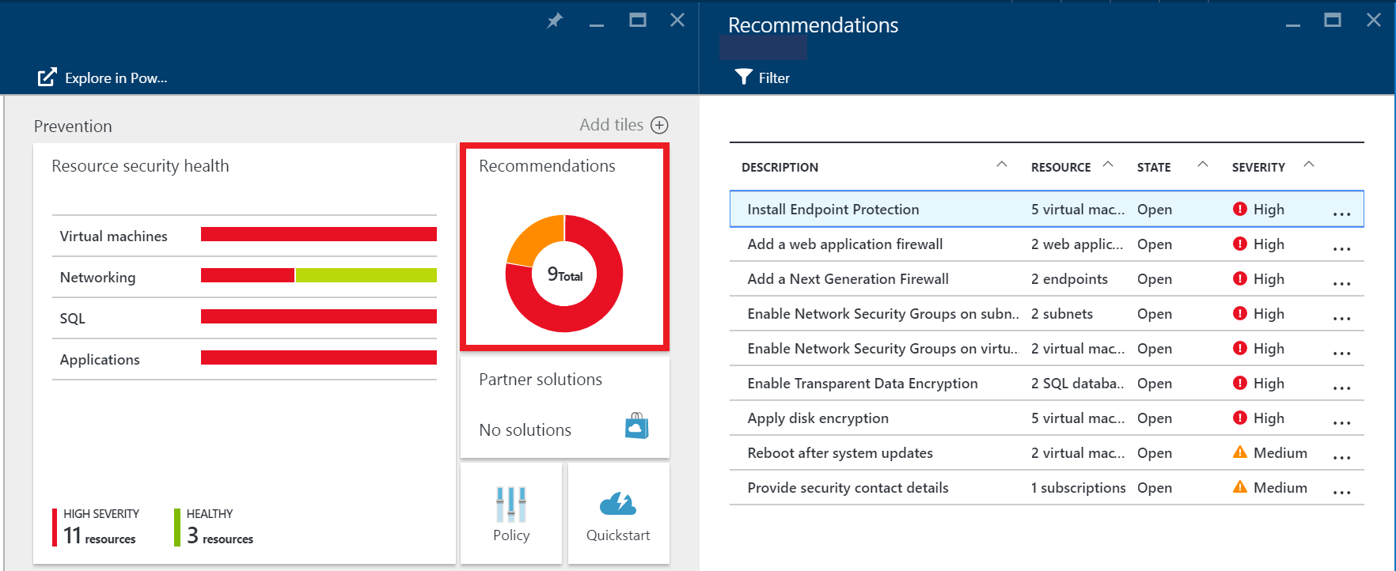Click Add tiles text

coord(611,125)
